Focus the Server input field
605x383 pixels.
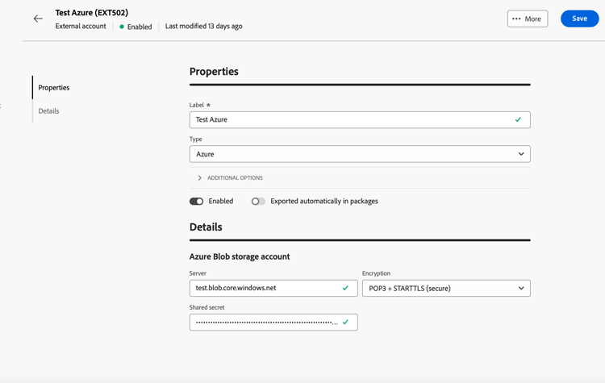click(266, 288)
